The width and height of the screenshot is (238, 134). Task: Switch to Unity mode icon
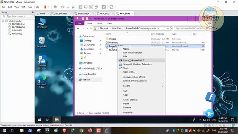click(96, 7)
